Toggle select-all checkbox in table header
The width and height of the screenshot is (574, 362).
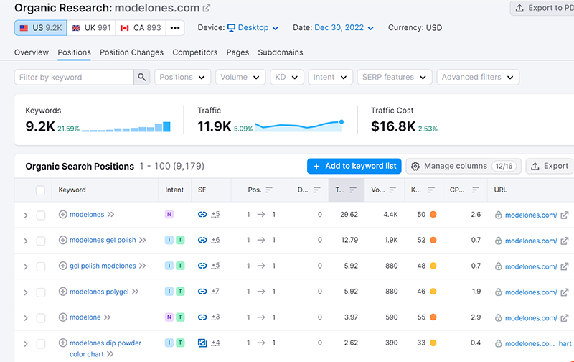[40, 190]
